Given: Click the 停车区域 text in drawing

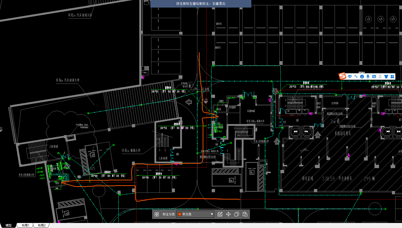Looking at the screenshot, I should pos(308,179).
